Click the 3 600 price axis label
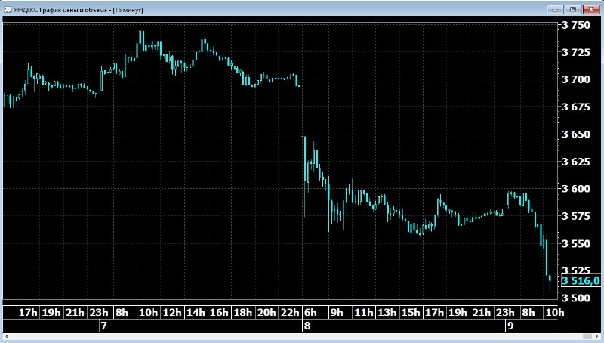This screenshot has width=604, height=343. click(576, 188)
